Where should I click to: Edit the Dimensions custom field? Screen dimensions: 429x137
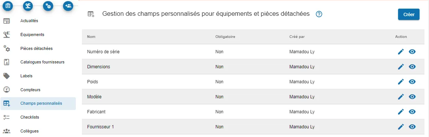tap(401, 67)
